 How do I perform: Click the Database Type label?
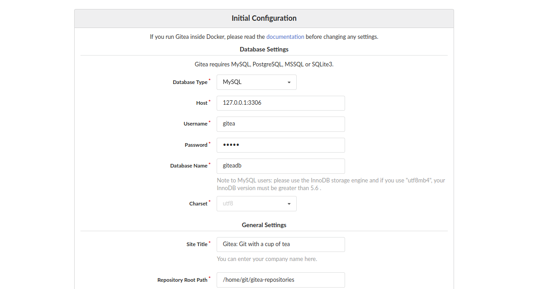(x=190, y=82)
